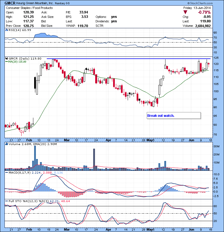
Task: Click the 'Break out watch.' annotation box
Action: tap(174, 115)
